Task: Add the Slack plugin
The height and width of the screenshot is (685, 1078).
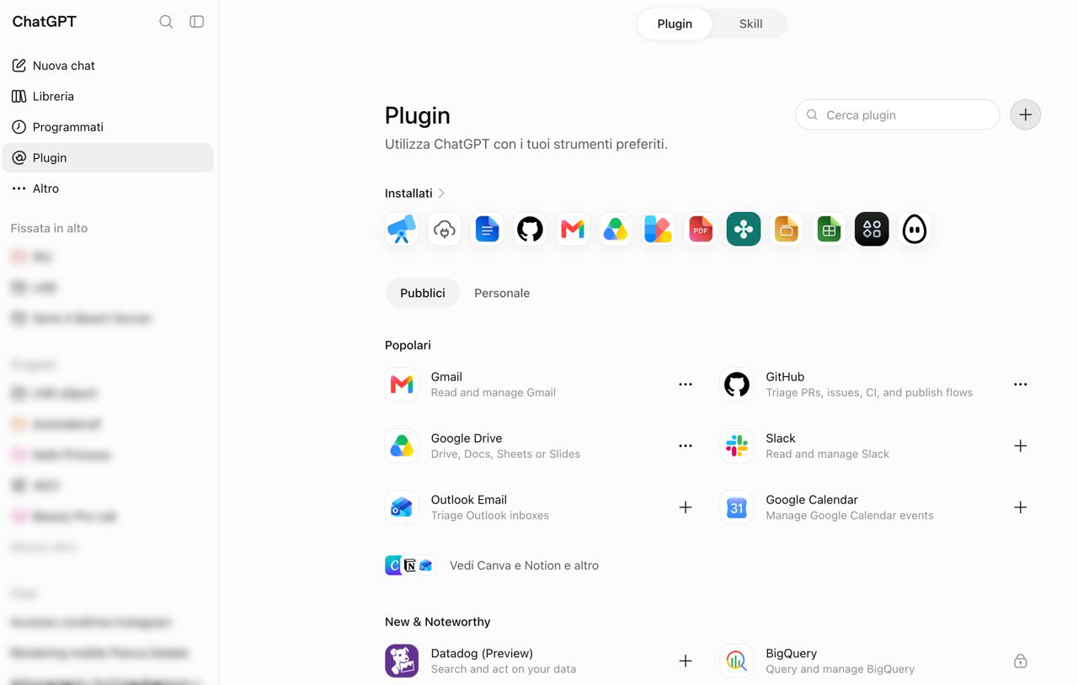Action: pyautogui.click(x=1020, y=446)
